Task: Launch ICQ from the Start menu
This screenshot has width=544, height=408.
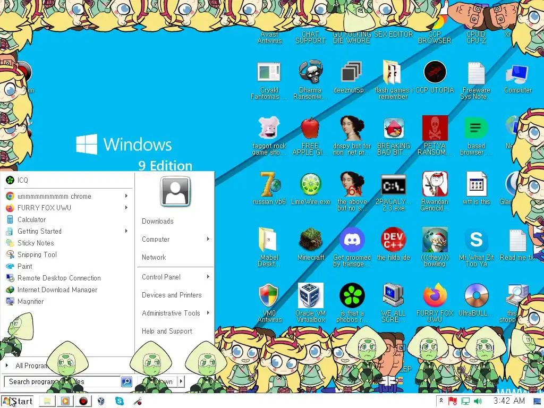Action: 69,180
